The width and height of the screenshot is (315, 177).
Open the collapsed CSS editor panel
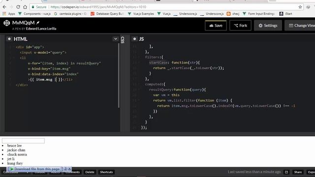[x=123, y=40]
